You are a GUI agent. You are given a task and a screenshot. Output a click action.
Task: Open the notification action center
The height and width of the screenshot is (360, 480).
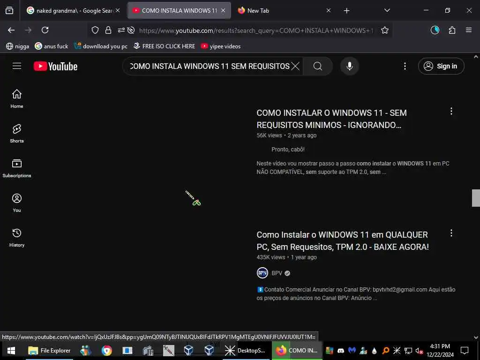coord(465,351)
